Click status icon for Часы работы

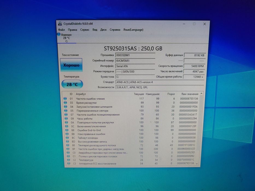point(66,119)
